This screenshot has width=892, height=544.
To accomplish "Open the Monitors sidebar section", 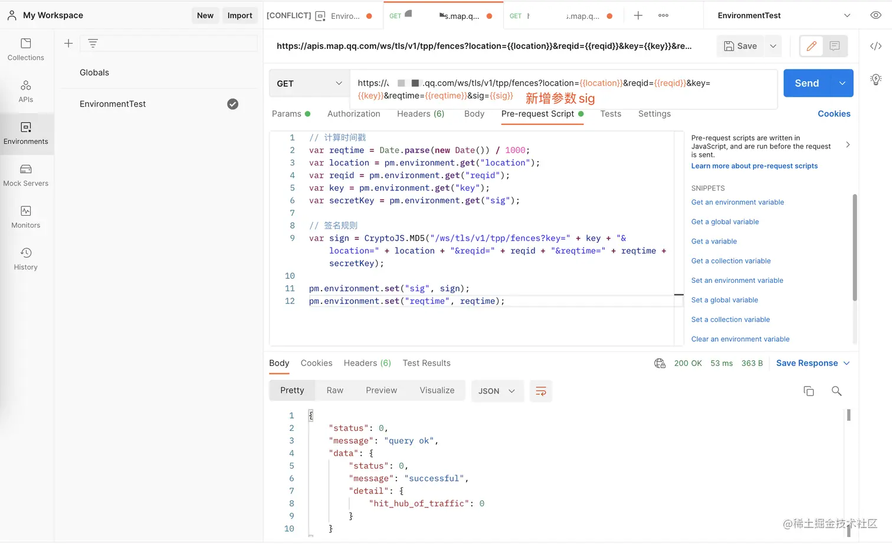I will [26, 216].
